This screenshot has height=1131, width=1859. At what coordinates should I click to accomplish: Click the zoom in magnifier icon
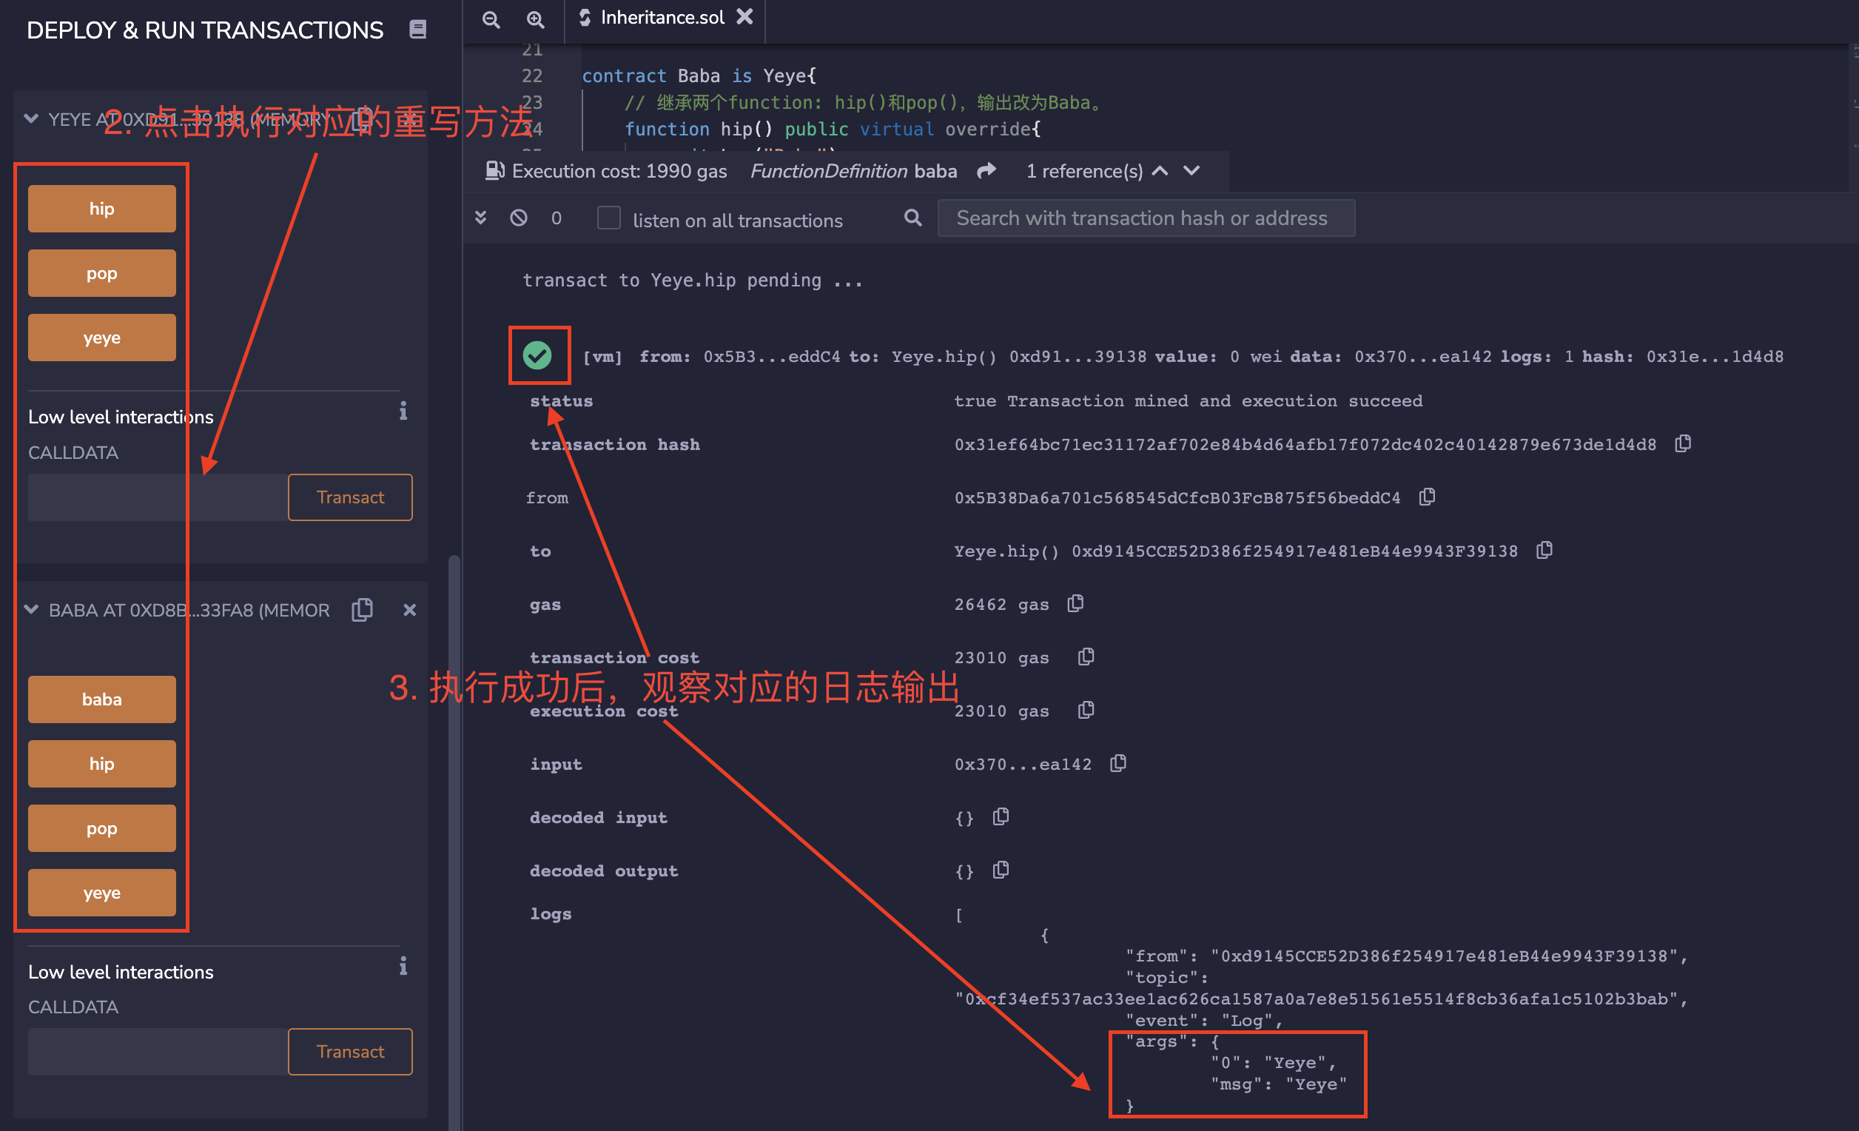coord(535,20)
